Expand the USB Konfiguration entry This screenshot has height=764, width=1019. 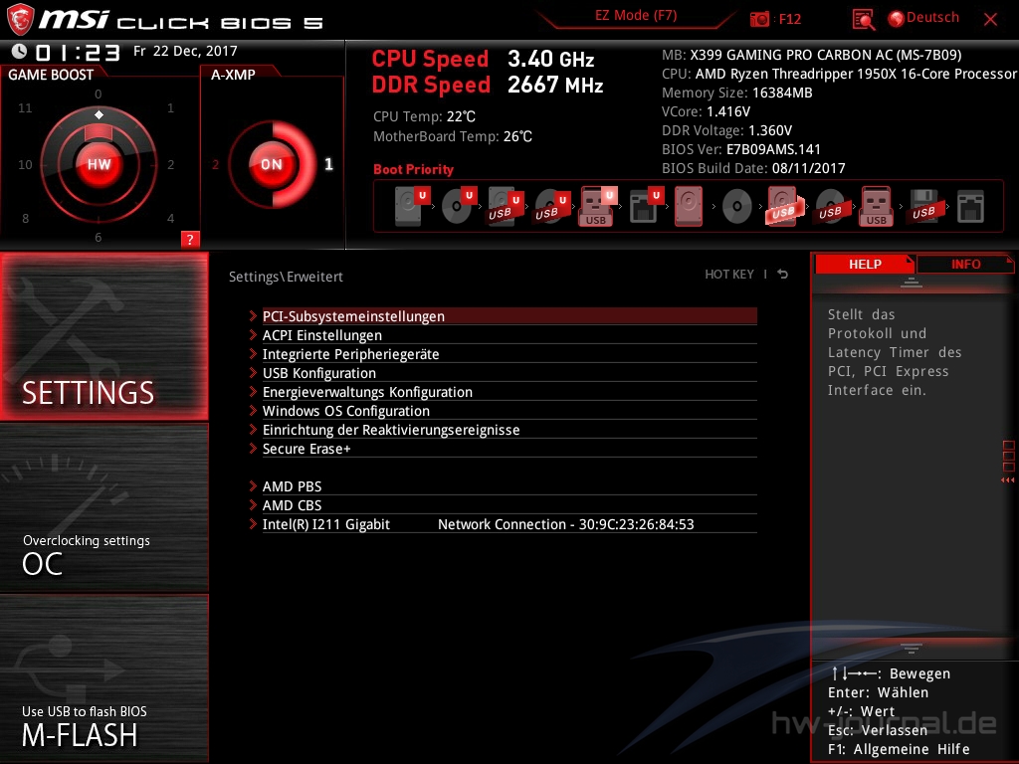318,373
